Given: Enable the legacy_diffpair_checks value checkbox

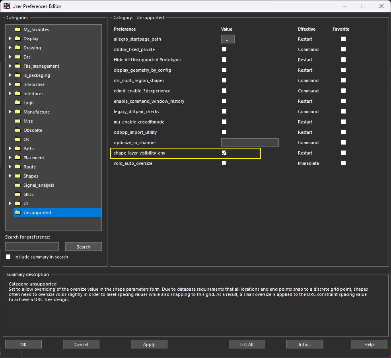Looking at the screenshot, I should click(224, 112).
